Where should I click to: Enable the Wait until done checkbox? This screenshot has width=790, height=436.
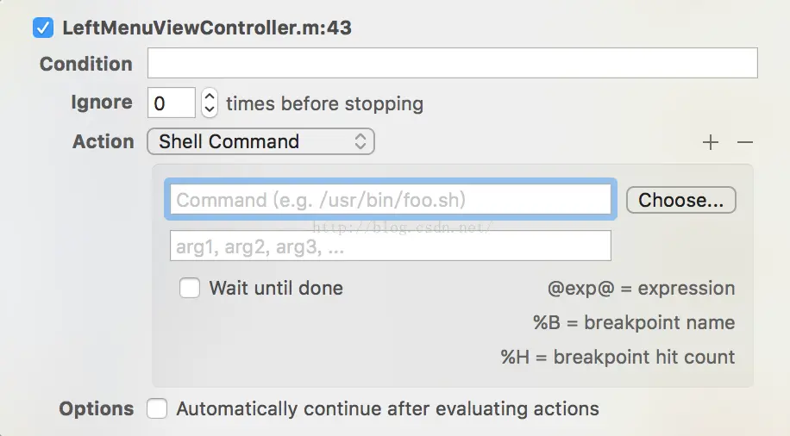tap(190, 288)
